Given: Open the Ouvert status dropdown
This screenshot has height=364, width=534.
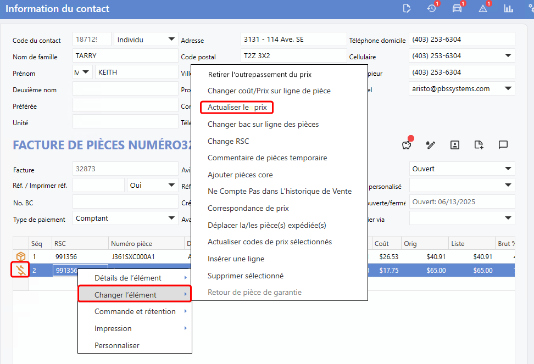Looking at the screenshot, I should tap(462, 169).
